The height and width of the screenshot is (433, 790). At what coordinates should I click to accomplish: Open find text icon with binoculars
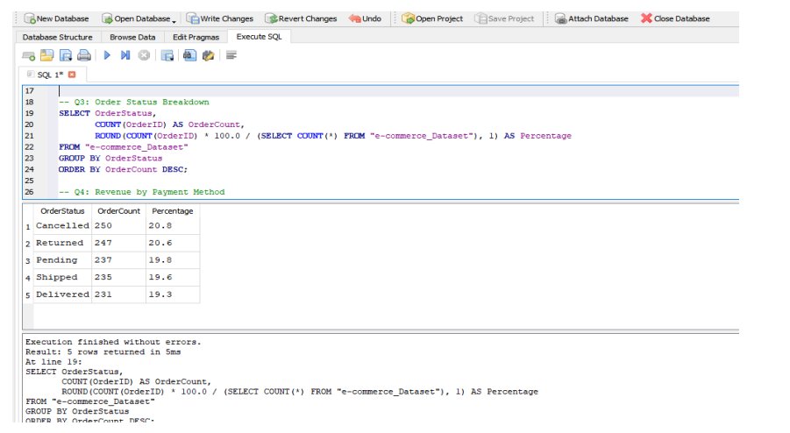pos(189,55)
